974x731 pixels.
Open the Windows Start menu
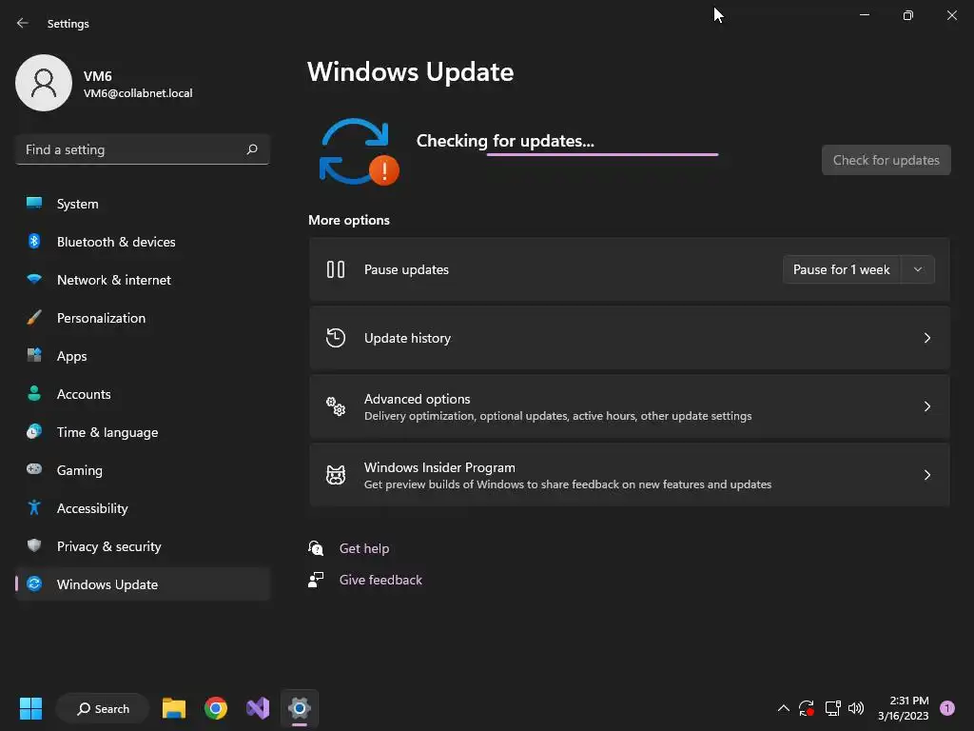pos(30,708)
